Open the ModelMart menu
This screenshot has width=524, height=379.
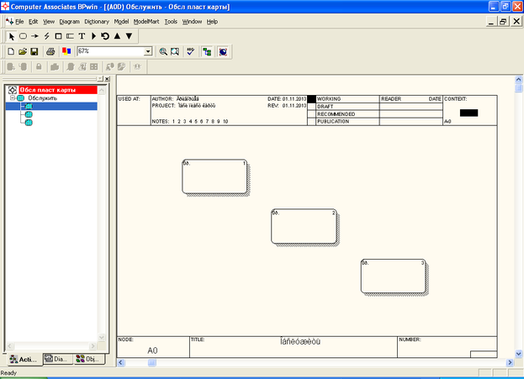[x=147, y=21]
